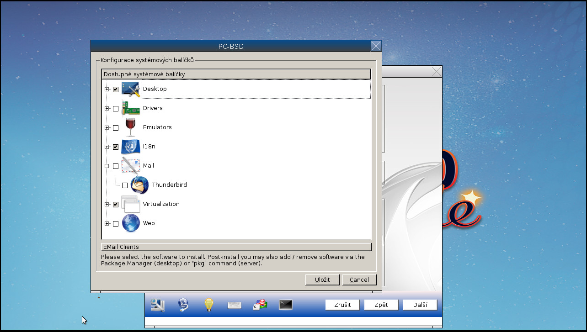Click the Cancel button
The width and height of the screenshot is (587, 332).
coord(359,279)
